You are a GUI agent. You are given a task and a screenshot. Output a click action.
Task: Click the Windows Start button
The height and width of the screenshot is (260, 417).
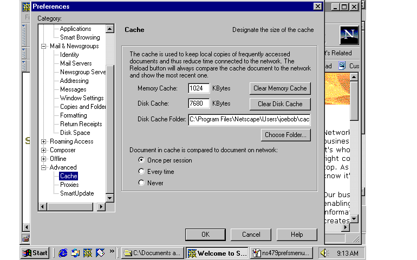35,253
